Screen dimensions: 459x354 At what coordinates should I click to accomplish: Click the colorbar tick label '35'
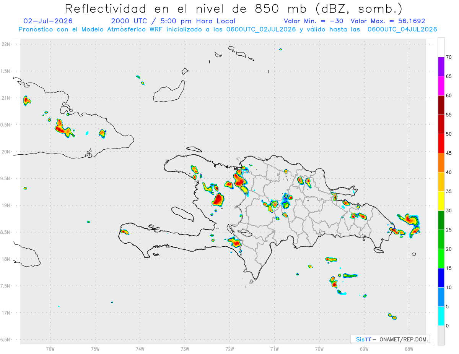449,191
